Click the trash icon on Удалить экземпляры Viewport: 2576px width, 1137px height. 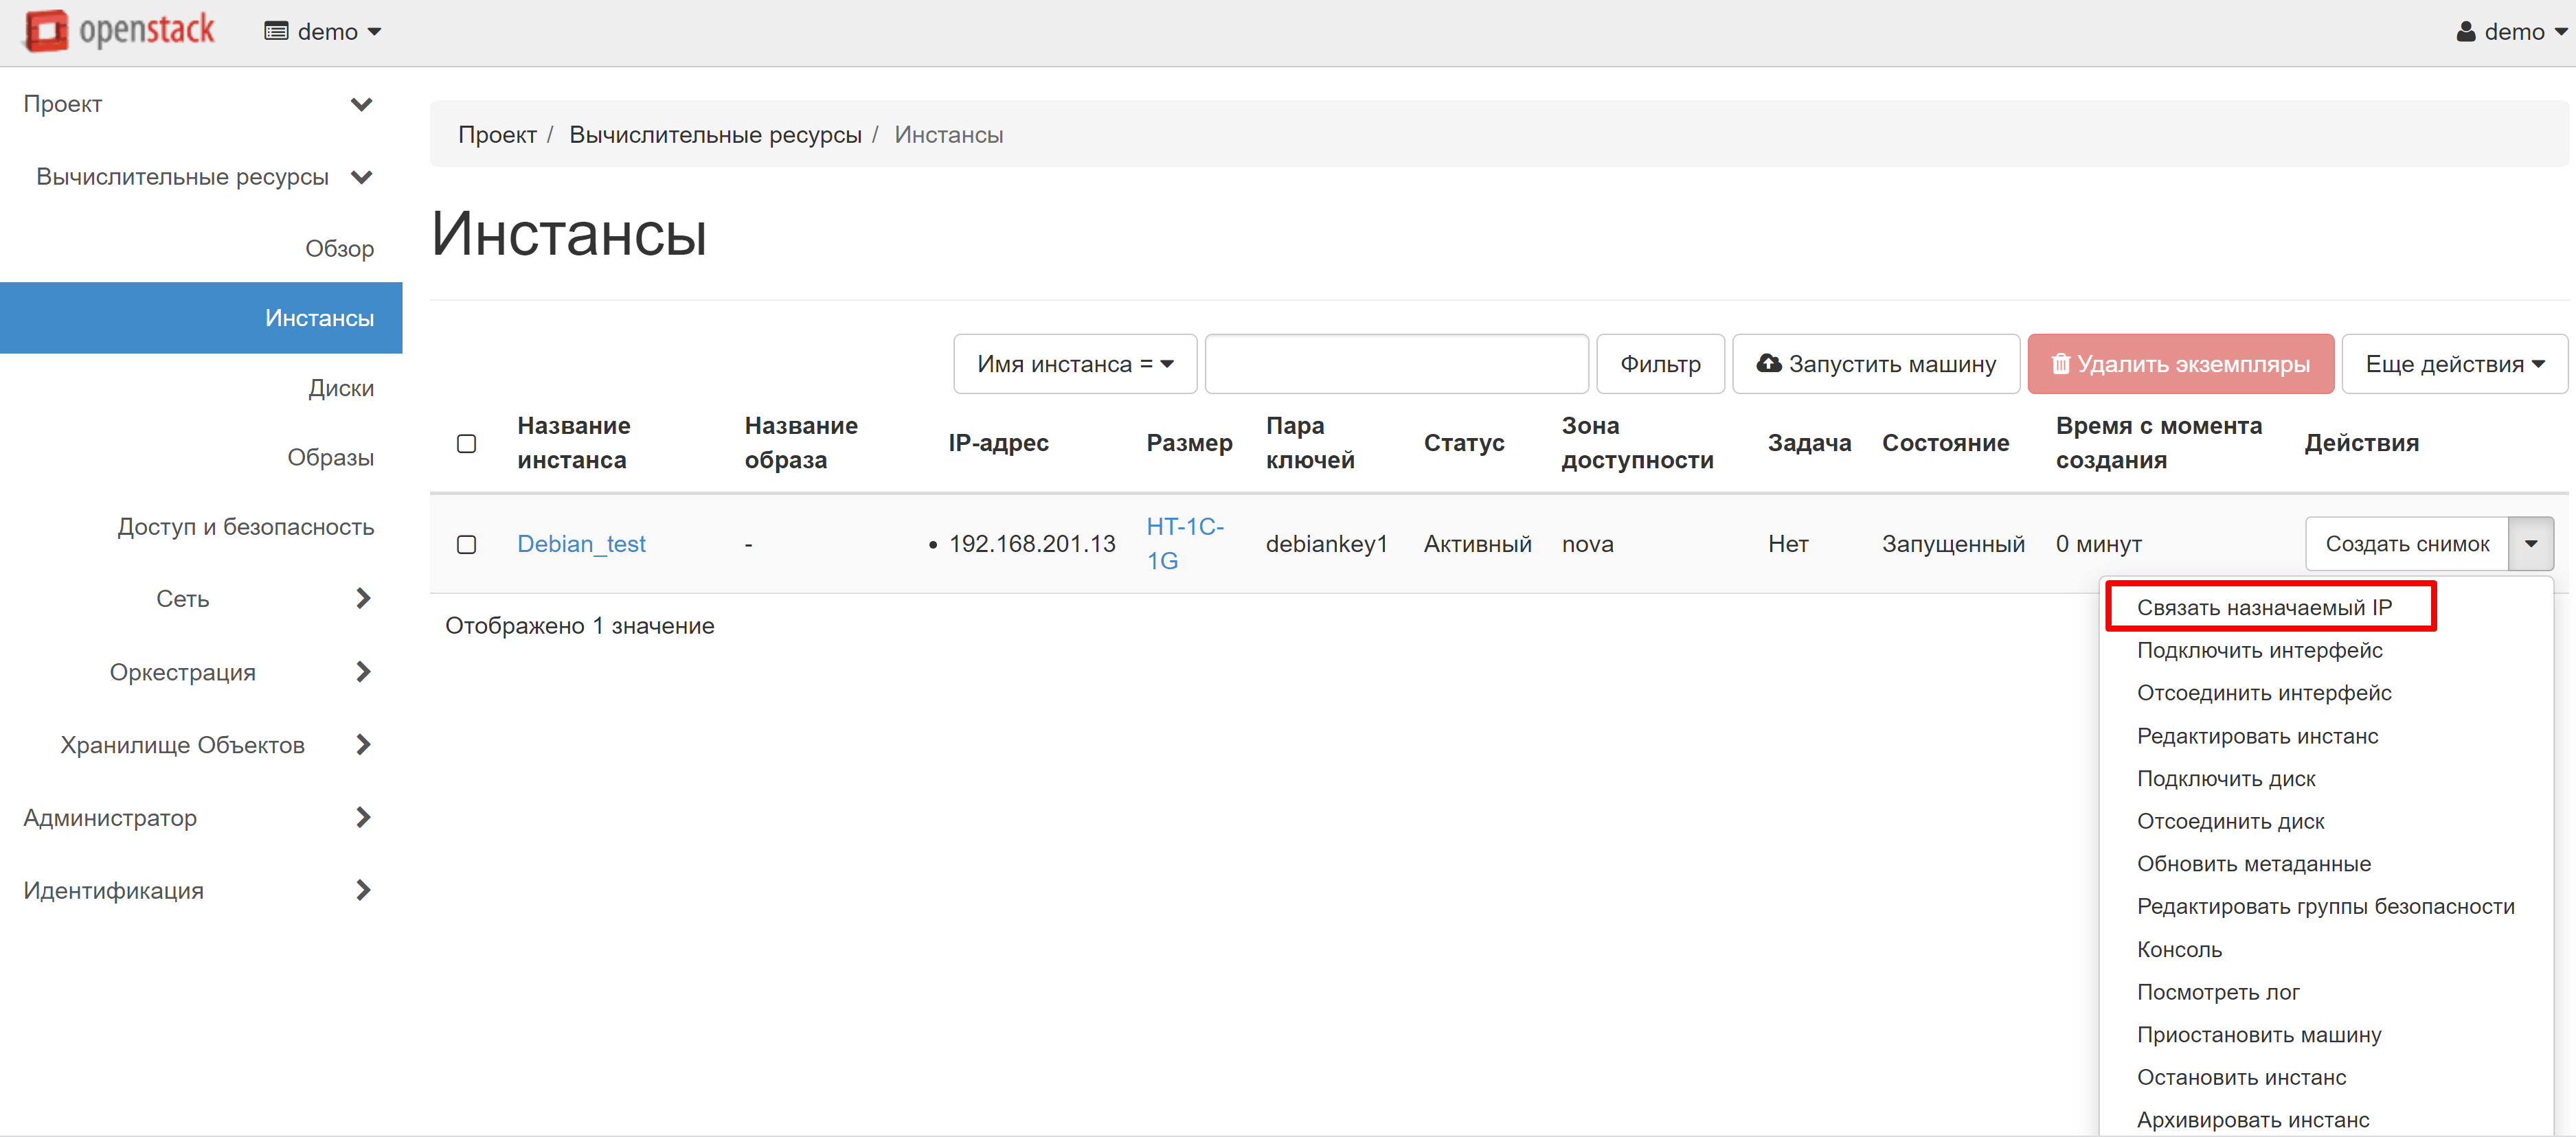2060,364
